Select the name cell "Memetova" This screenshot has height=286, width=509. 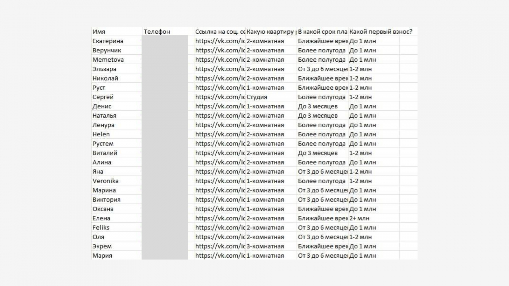click(108, 60)
